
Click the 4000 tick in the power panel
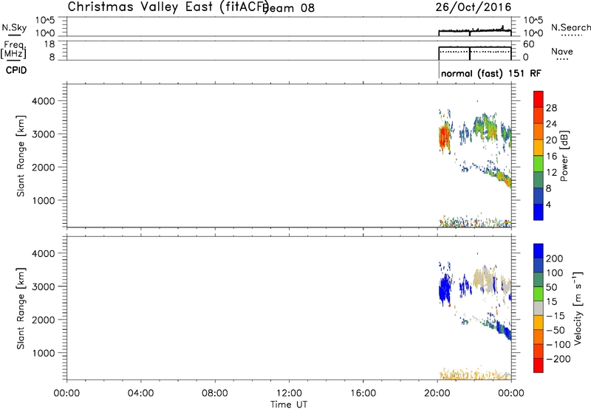coord(43,101)
